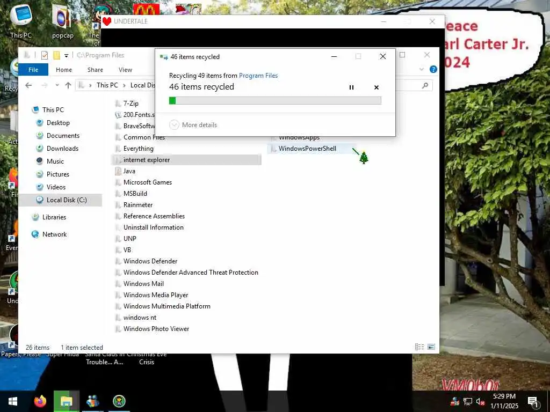
Task: Go back in Explorer navigation
Action: (29, 85)
